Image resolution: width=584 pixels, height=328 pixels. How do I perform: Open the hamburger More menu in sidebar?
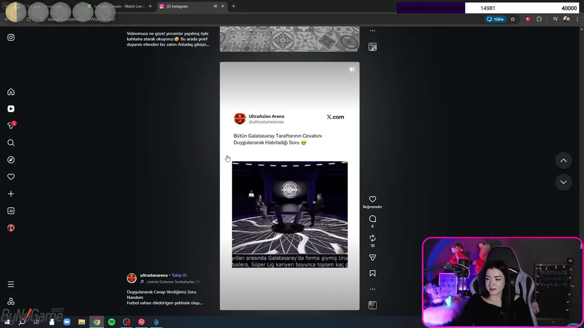pos(11,284)
